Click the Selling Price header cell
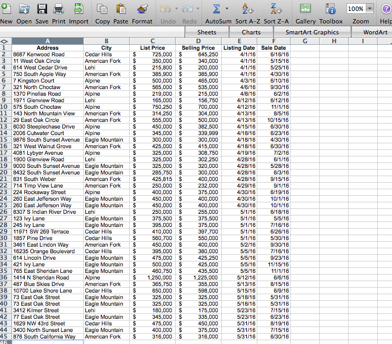The width and height of the screenshot is (392, 344). click(198, 48)
